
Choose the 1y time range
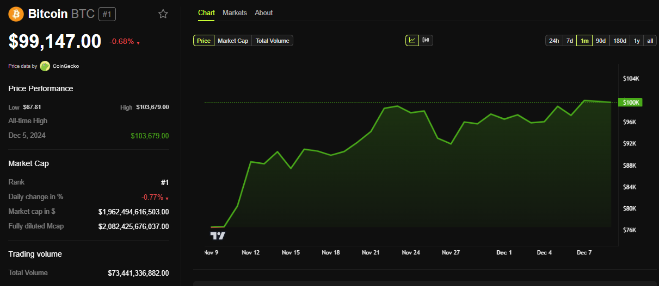point(637,41)
